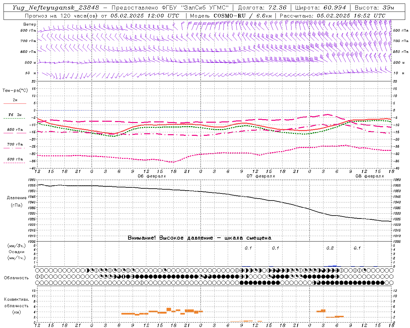The height and width of the screenshot is (328, 410).
Task: Click the warning Внимание! Высокое давление — шкала смещена
Action: (200, 238)
